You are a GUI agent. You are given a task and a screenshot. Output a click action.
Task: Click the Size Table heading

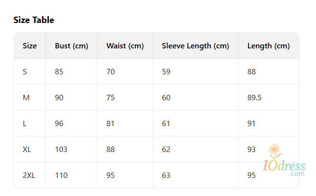pyautogui.click(x=34, y=20)
